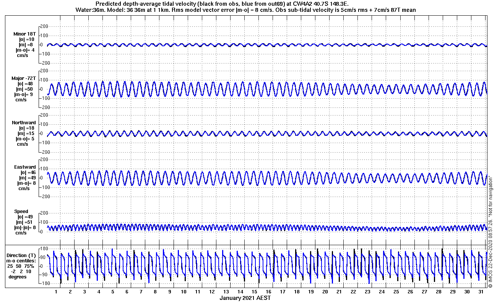Select the '|m|-|o|= 8' speed error value
This screenshot has height=306, width=497.
(x=25, y=228)
